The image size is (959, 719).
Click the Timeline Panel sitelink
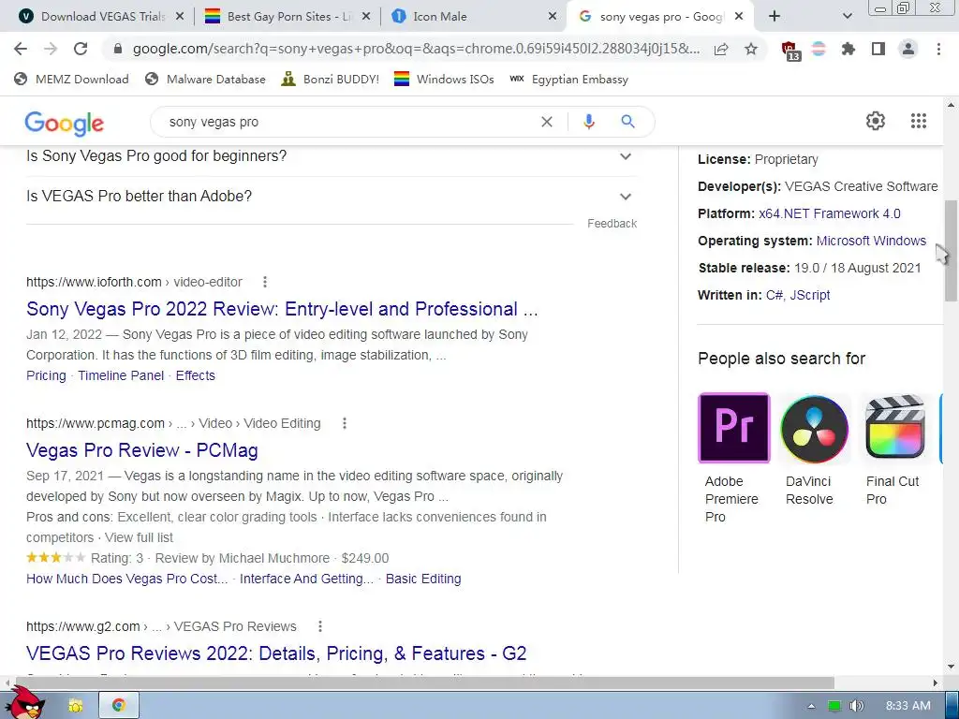121,375
